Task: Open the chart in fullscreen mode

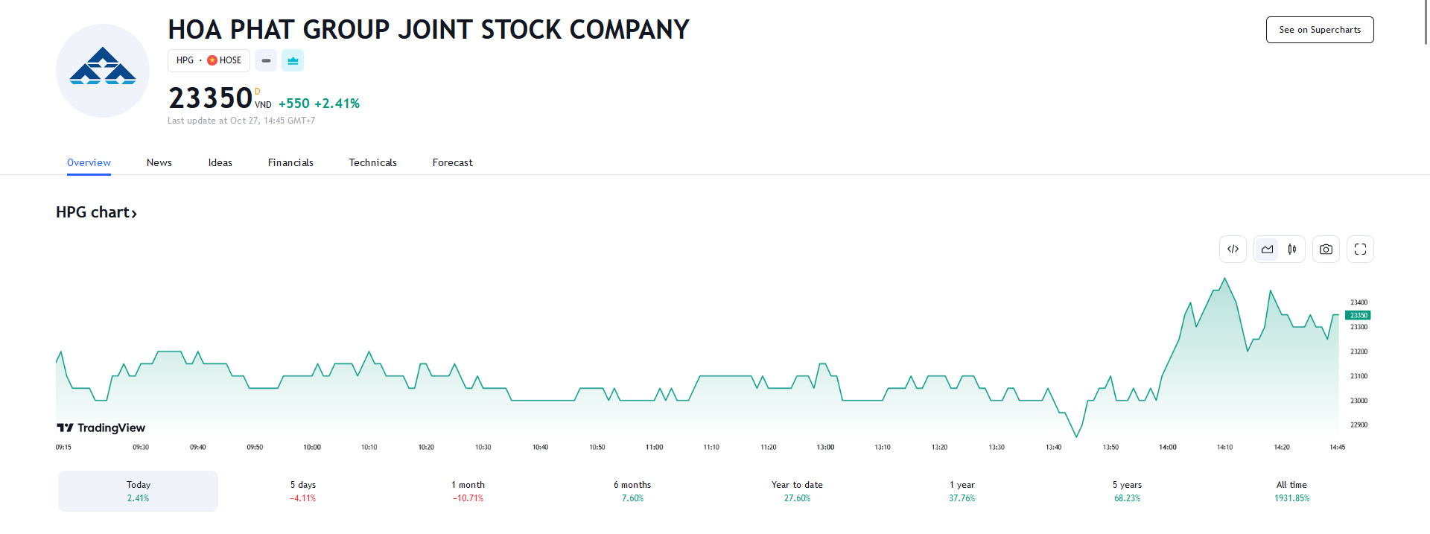Action: (x=1360, y=249)
